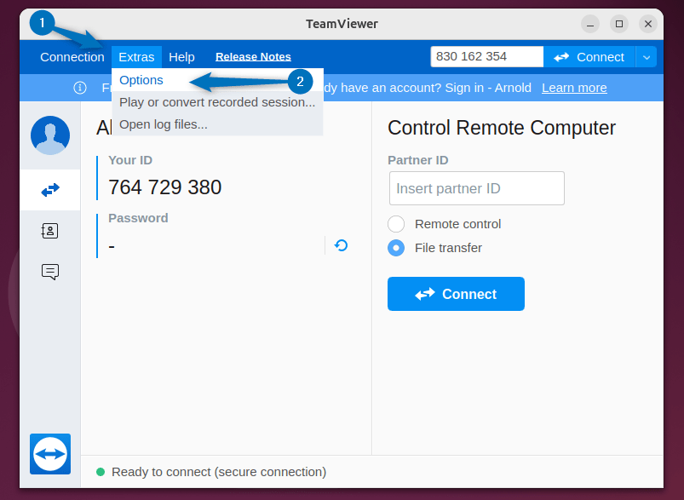This screenshot has height=500, width=684.
Task: Click the TeamViewer logo icon bottom left
Action: (x=49, y=454)
